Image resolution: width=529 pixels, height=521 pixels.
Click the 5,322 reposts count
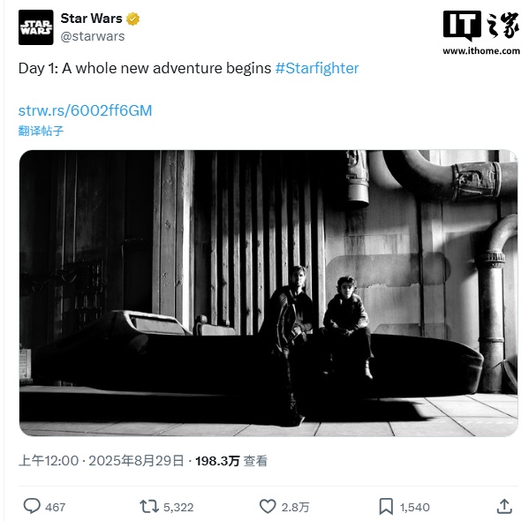coord(178,507)
